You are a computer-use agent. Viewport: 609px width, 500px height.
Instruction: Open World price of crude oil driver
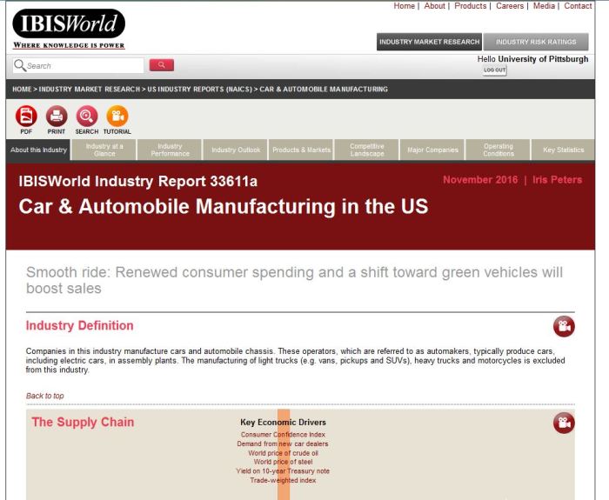(283, 453)
